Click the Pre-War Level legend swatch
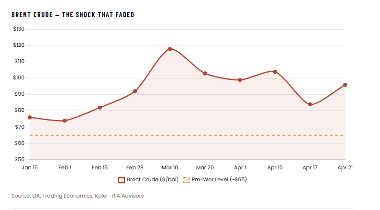Image resolution: width=380 pixels, height=210 pixels. pos(187,180)
